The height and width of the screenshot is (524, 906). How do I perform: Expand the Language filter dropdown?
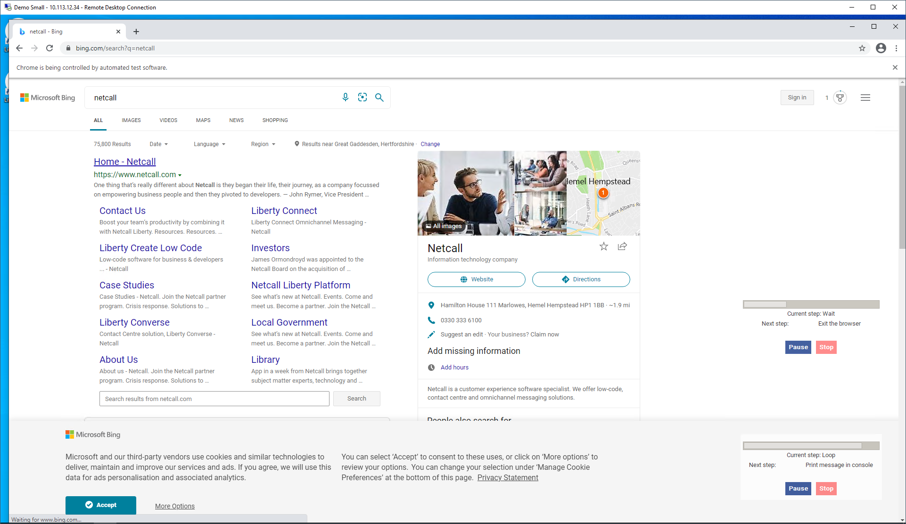click(210, 144)
